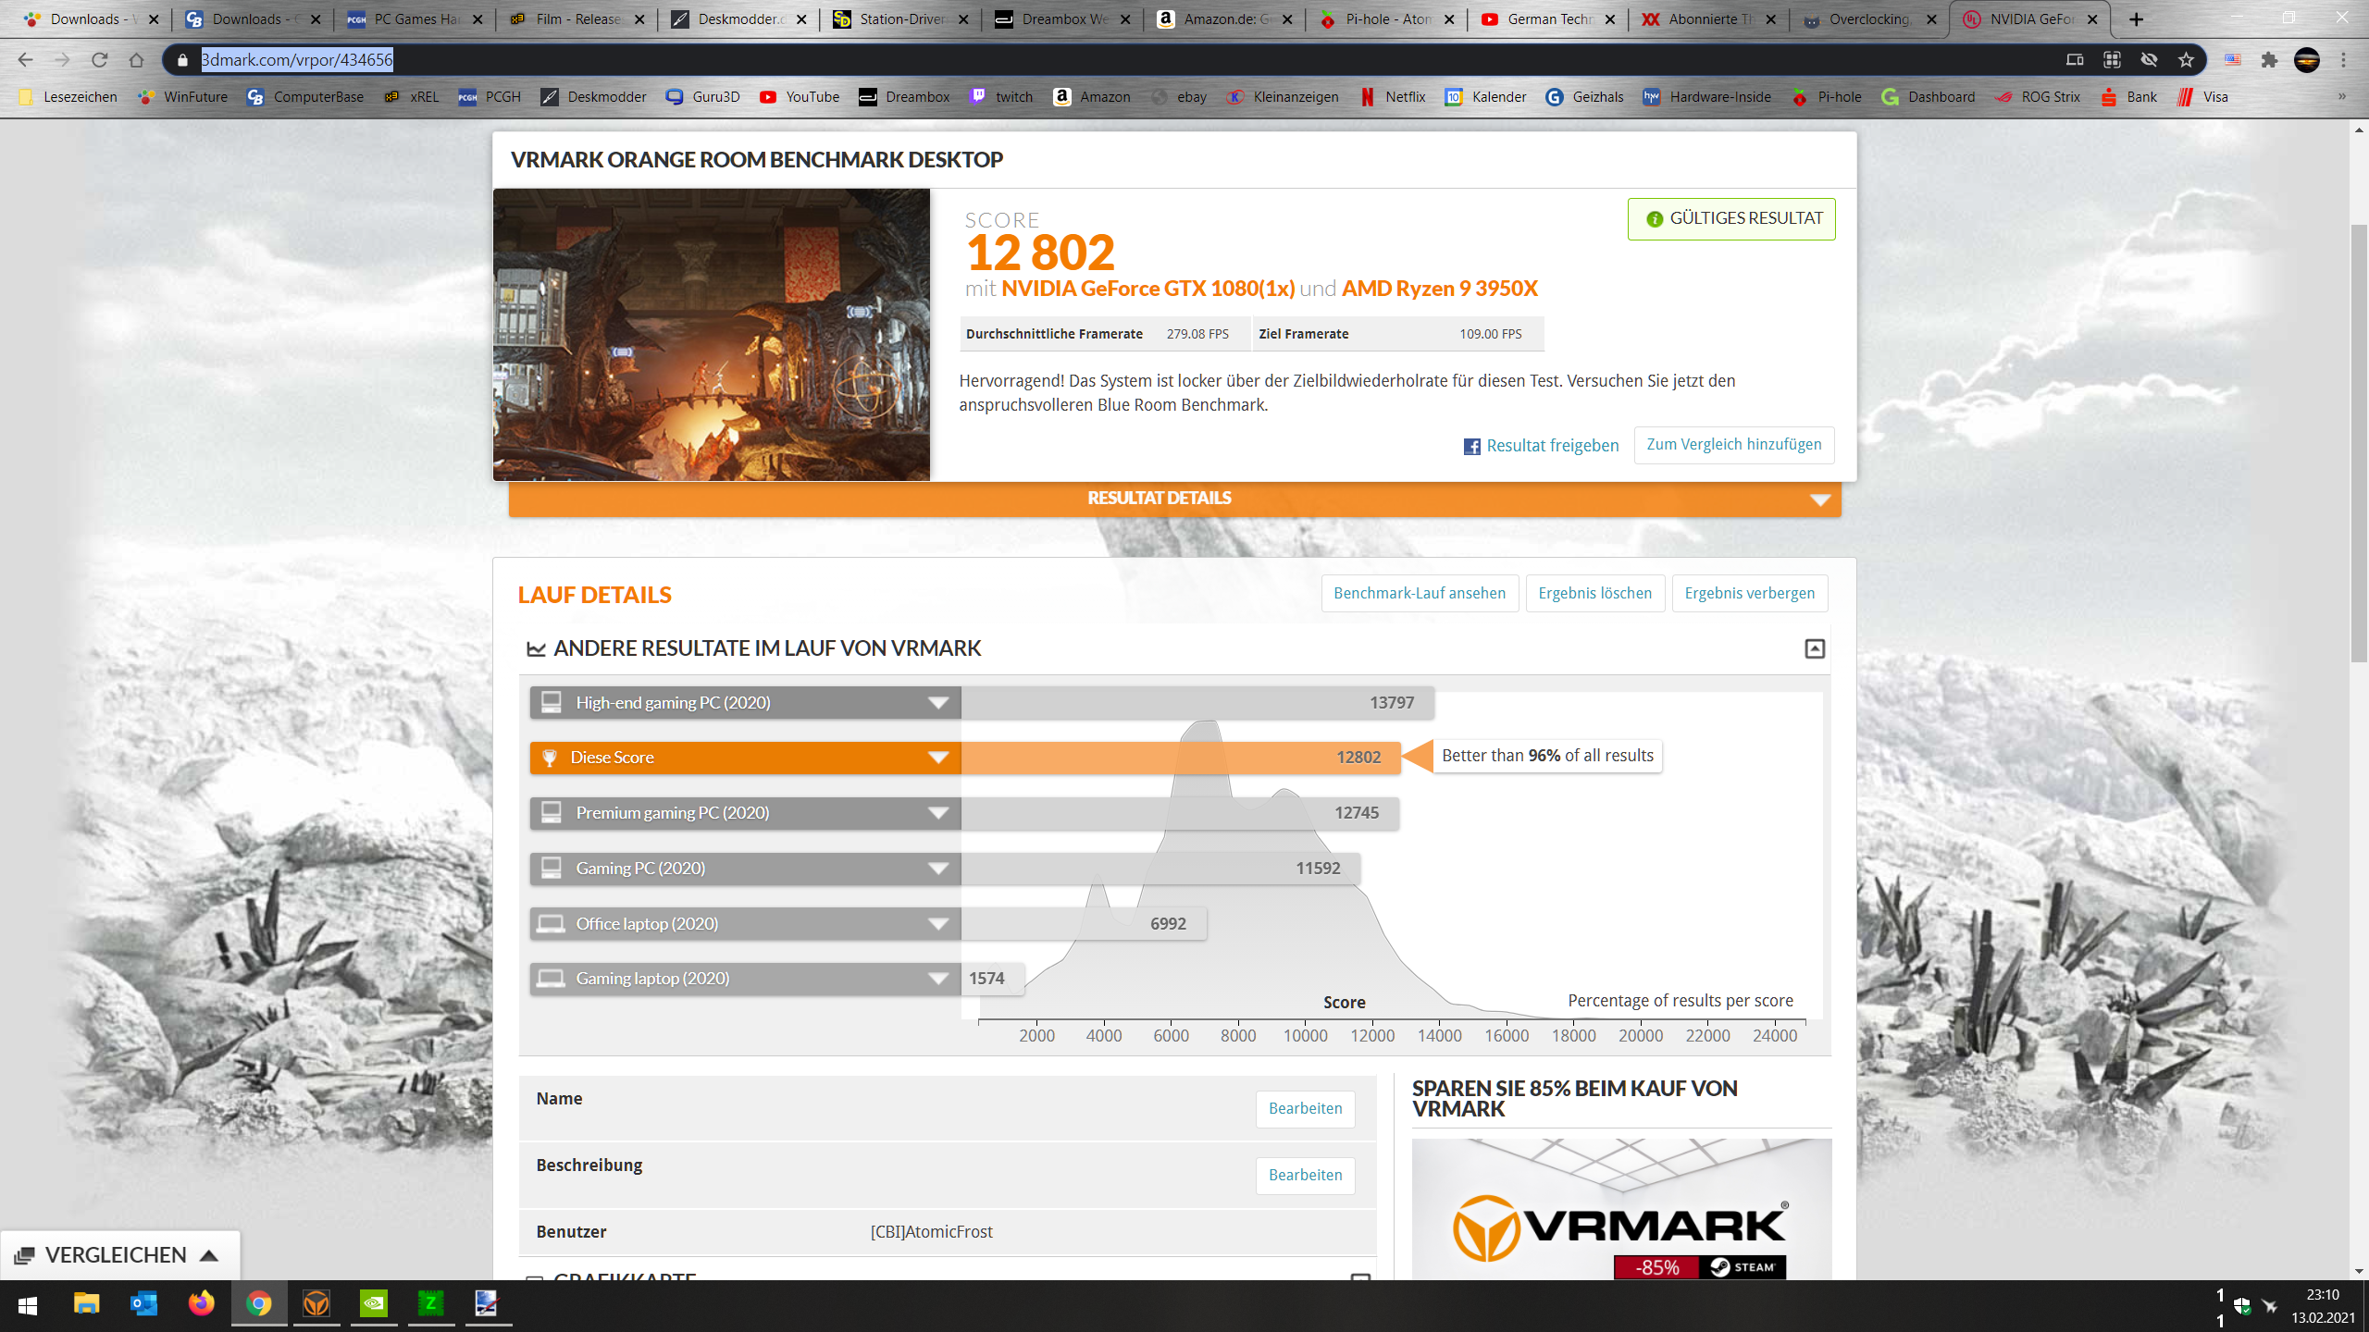Screen dimensions: 2369x1332
Task: Click the page vertical scrollbar
Action: click(x=2359, y=444)
